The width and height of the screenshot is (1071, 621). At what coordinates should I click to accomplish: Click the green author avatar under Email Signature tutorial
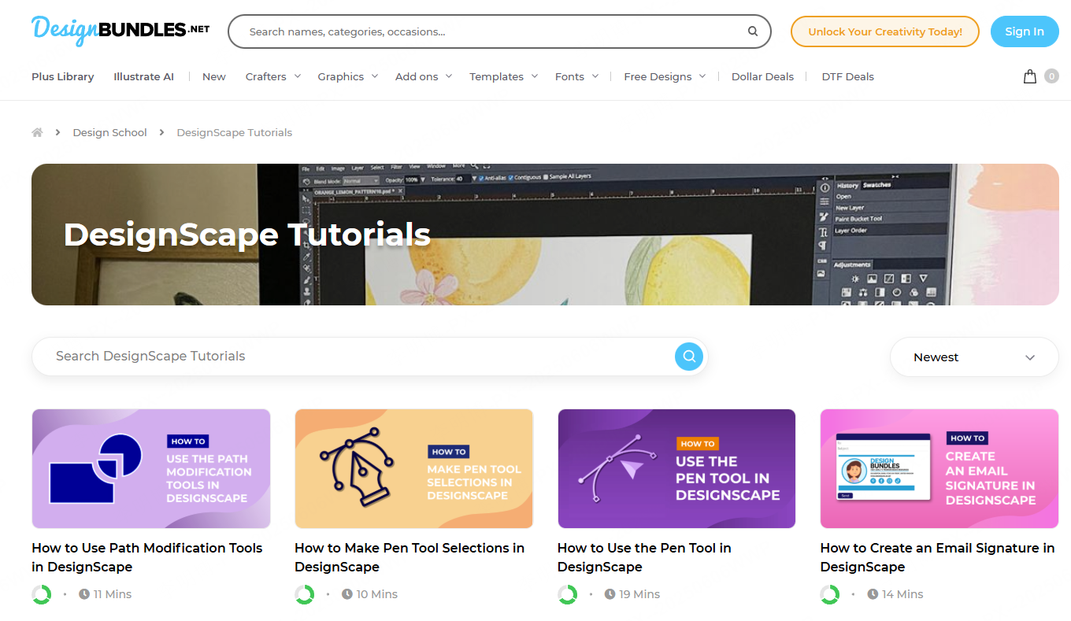(x=830, y=594)
